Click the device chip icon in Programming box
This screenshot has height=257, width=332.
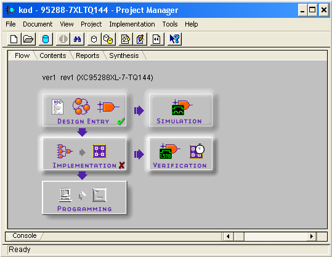(x=99, y=195)
